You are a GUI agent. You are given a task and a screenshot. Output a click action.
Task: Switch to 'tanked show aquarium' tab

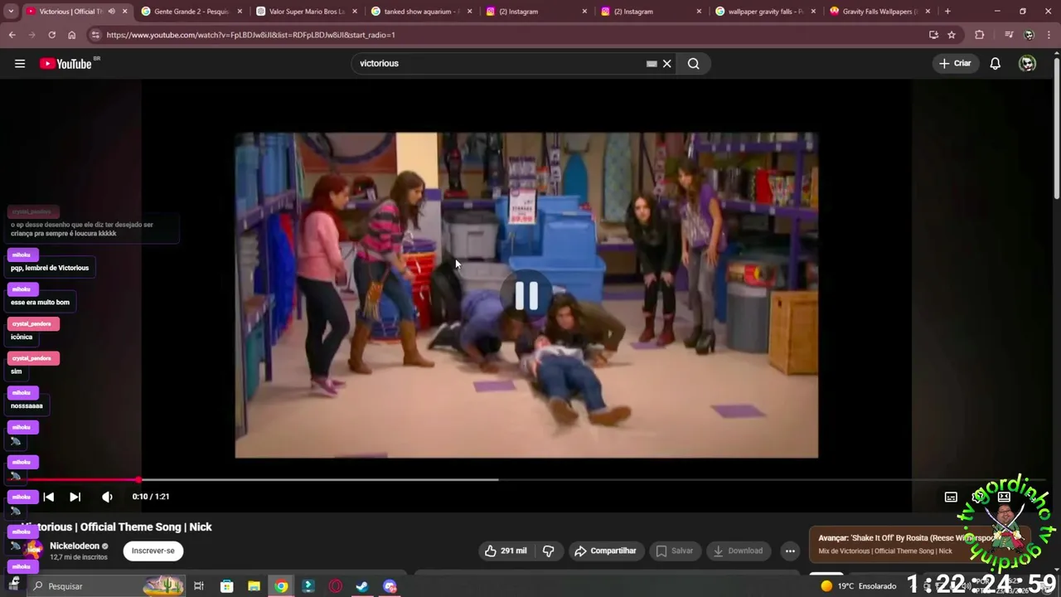coord(421,12)
